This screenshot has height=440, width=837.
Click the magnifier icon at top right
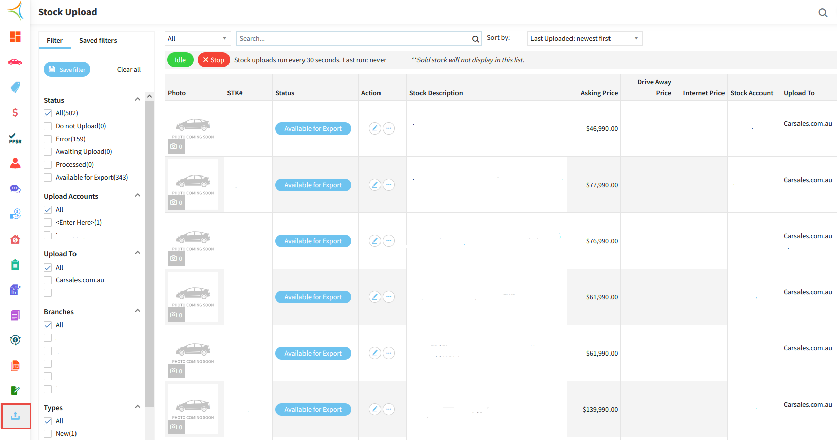click(823, 13)
